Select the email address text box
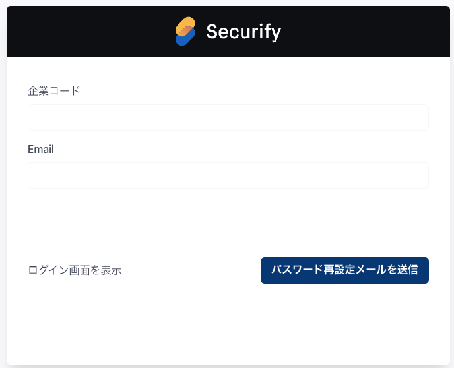 (x=228, y=175)
